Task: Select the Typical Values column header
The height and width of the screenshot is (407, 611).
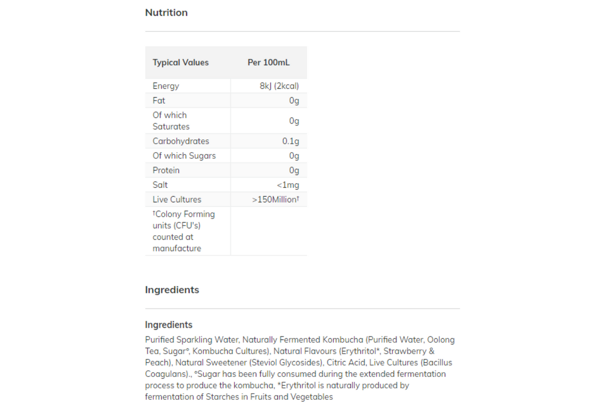Action: [x=180, y=63]
